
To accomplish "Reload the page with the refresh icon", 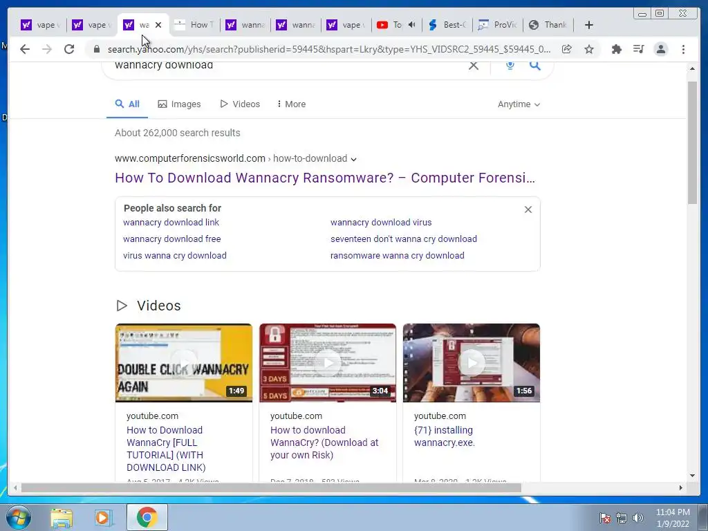I will (69, 49).
